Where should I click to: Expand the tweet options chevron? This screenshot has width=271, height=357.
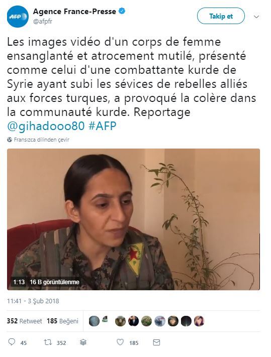[x=256, y=17]
